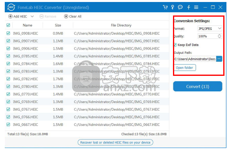This screenshot has height=154, width=230.
Task: Uncheck IMG_0780.HEIC checkbox
Action: 8,87
